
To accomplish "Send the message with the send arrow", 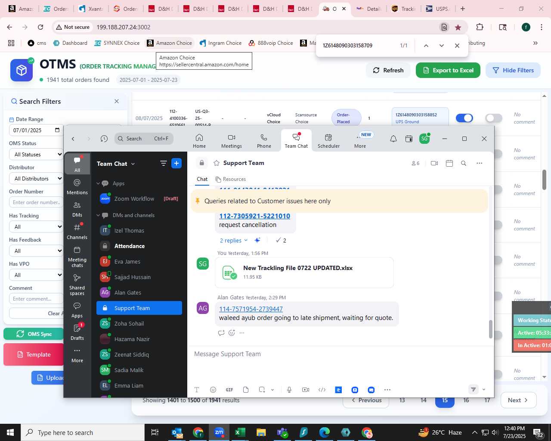I will (473, 389).
